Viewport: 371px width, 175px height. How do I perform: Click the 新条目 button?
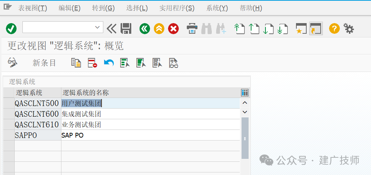click(x=44, y=63)
